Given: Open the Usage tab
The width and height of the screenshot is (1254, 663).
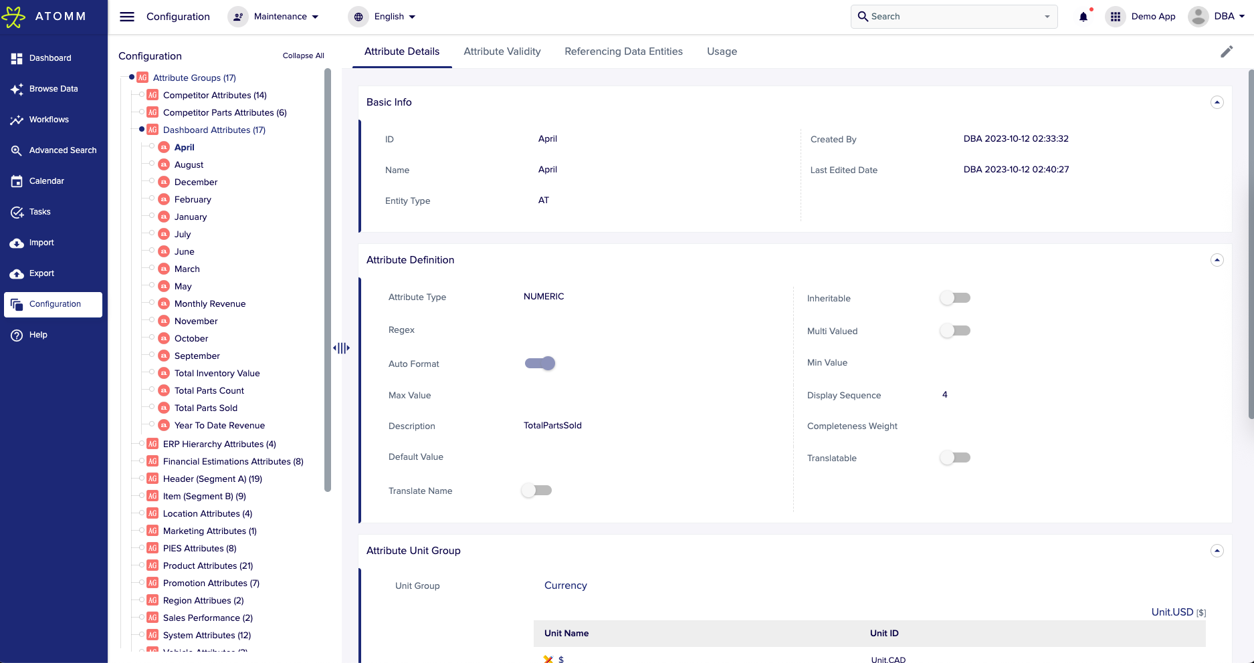Looking at the screenshot, I should click(722, 51).
